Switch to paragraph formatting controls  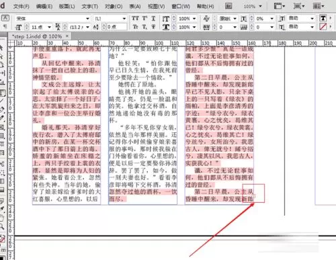(x=5, y=27)
